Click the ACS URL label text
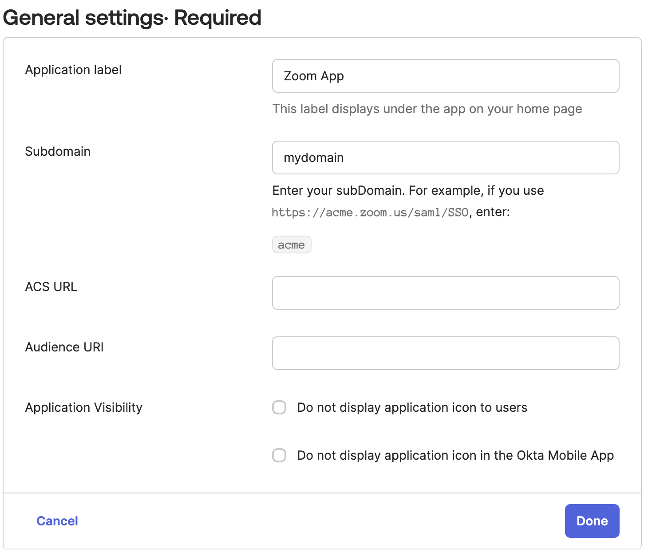The width and height of the screenshot is (648, 552). [x=51, y=287]
